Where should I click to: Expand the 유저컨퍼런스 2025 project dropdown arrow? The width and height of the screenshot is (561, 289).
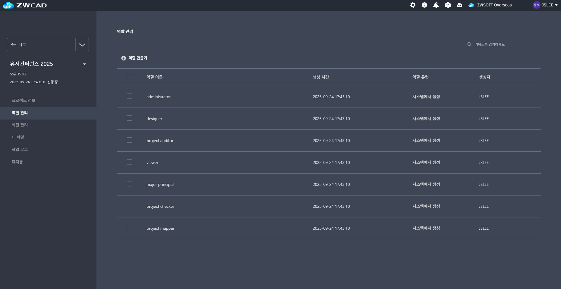click(84, 64)
